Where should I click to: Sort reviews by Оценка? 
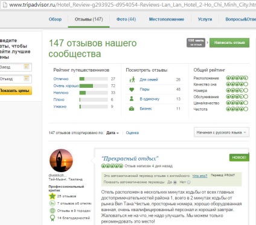tap(132, 133)
